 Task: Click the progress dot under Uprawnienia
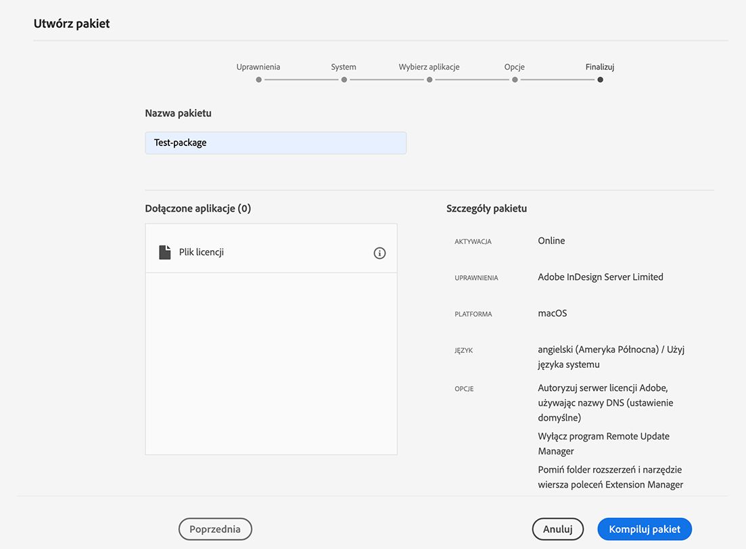tap(258, 80)
